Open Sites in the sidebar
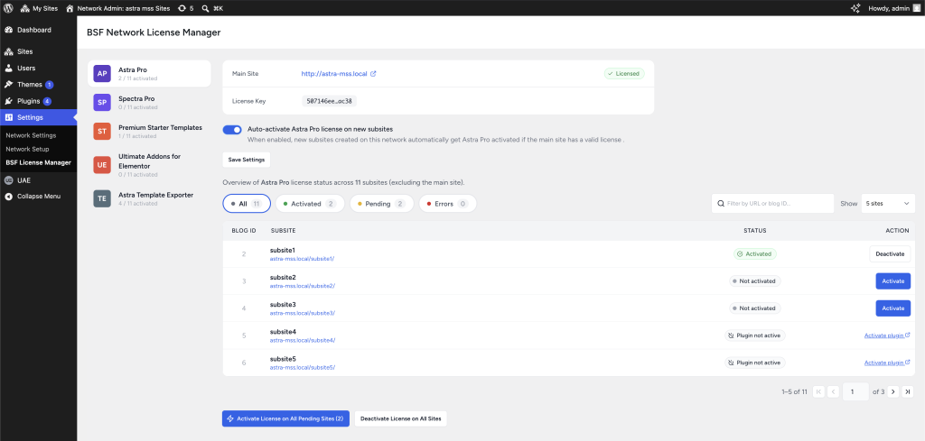 pos(38,51)
